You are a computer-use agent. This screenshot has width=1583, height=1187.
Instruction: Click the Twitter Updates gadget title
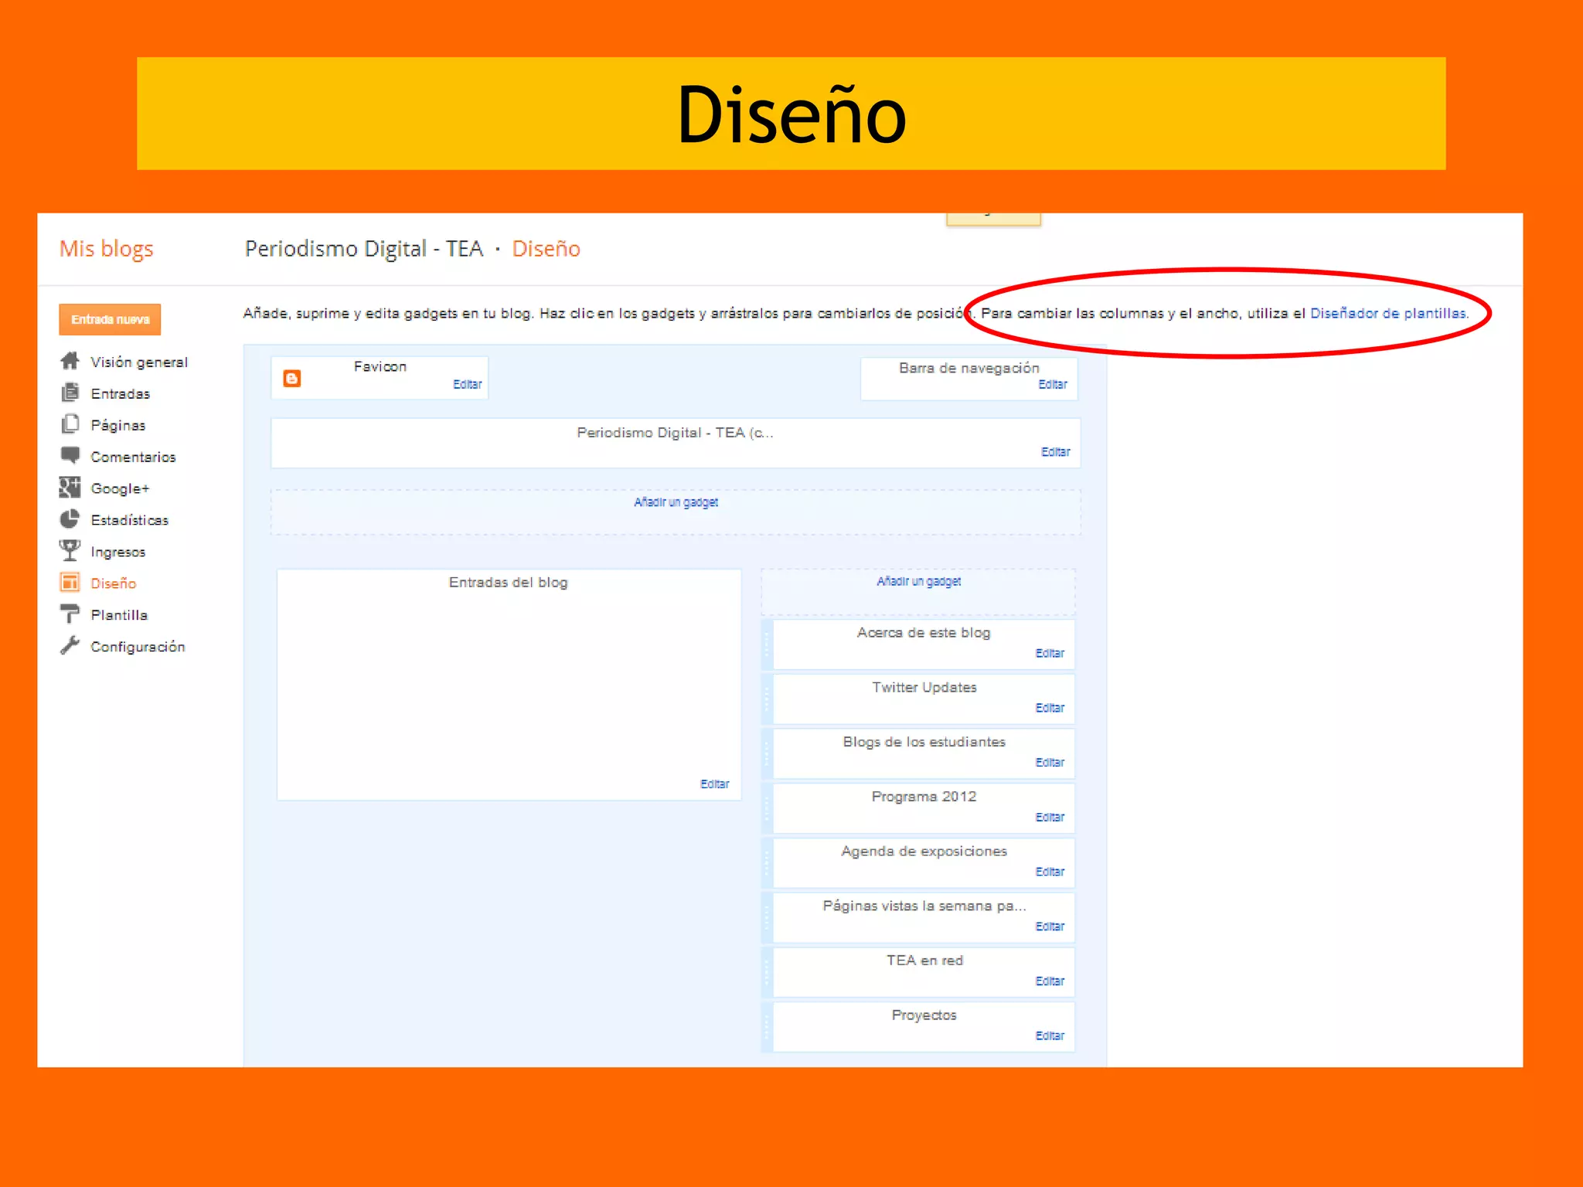click(924, 688)
